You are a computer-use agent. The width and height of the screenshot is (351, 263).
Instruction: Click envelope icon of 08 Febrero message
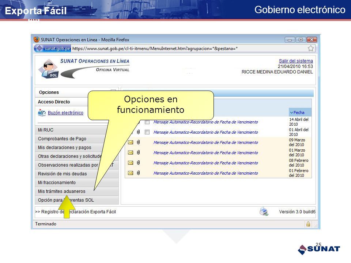point(131,163)
